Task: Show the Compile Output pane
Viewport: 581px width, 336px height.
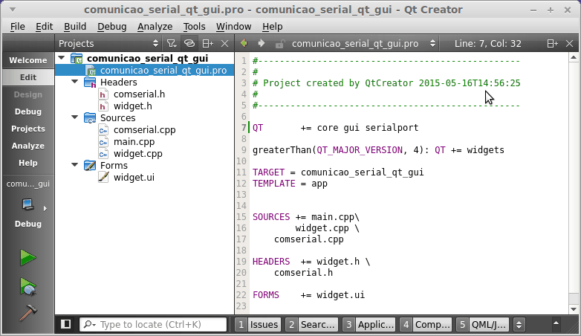Action: [x=426, y=325]
